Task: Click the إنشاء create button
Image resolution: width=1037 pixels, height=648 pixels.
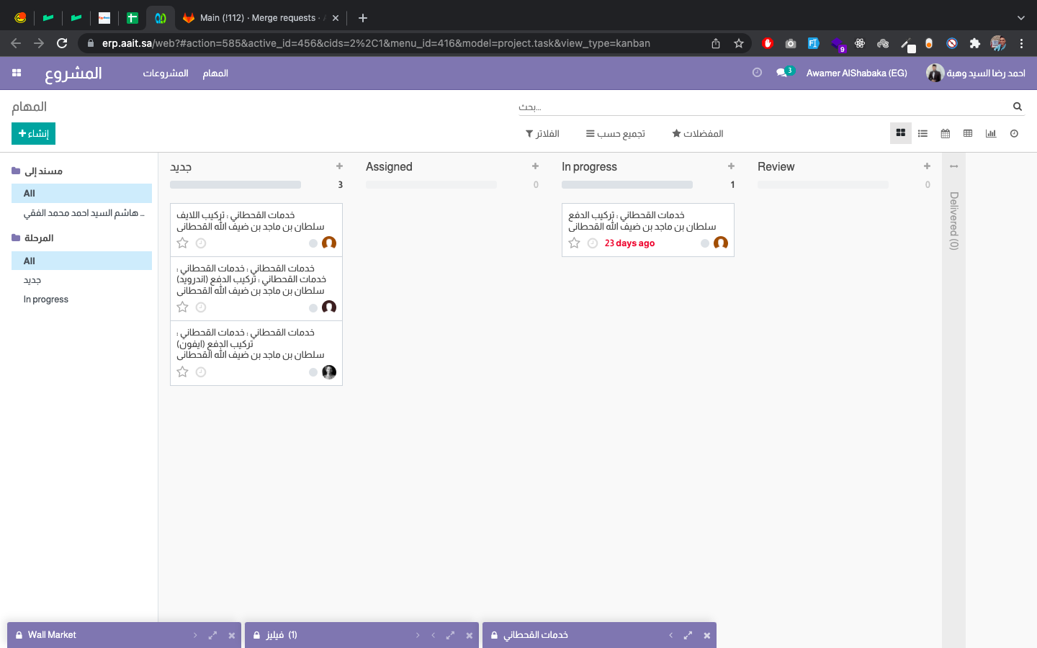Action: 33,133
